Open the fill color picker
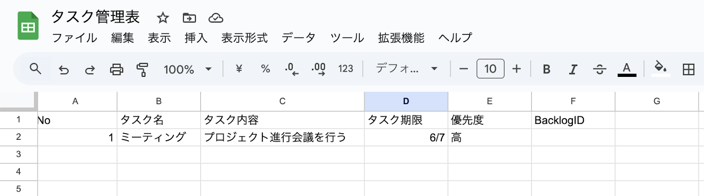Viewport: 704px width, 196px height. coord(660,68)
